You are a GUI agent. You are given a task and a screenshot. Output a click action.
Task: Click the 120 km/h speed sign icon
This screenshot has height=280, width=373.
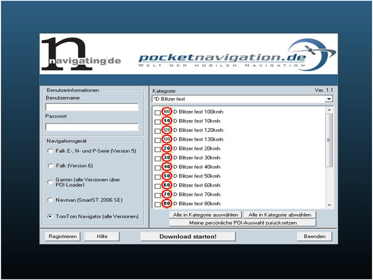[167, 130]
